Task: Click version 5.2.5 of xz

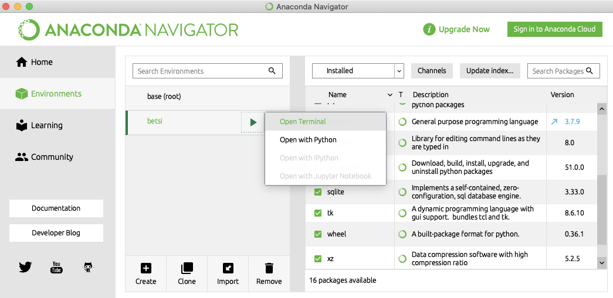Action: [572, 259]
